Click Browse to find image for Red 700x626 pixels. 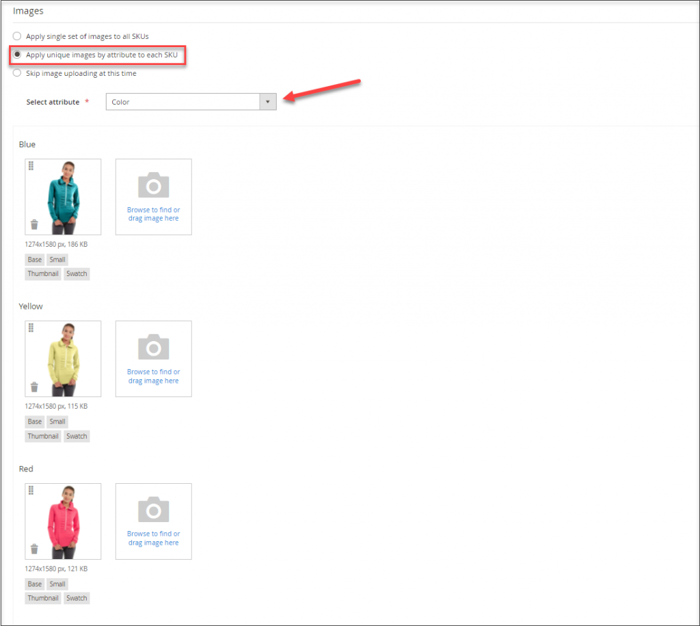[x=153, y=538]
